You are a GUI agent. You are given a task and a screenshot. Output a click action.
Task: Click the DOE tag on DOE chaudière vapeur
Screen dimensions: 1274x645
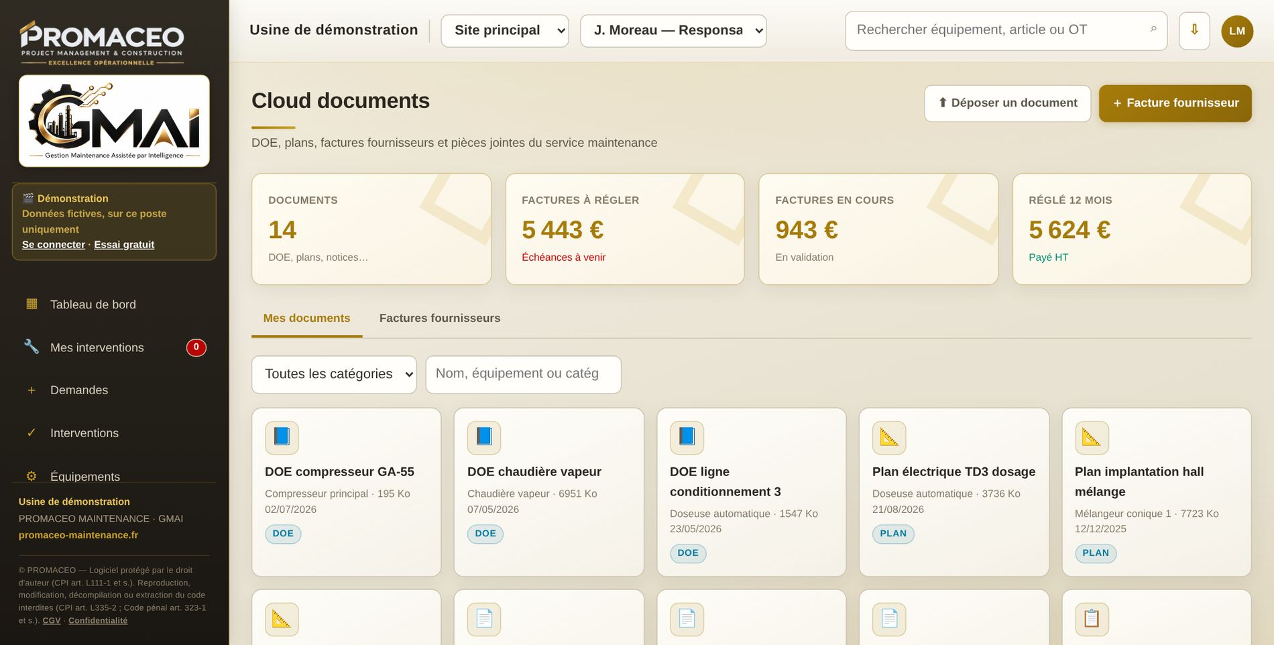485,534
